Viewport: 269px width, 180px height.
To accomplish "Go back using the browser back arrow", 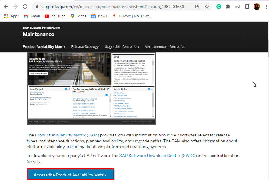I will pos(6,7).
